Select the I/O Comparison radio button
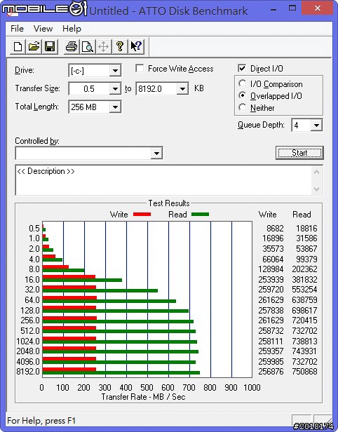Image resolution: width=338 pixels, height=432 pixels. tap(242, 83)
